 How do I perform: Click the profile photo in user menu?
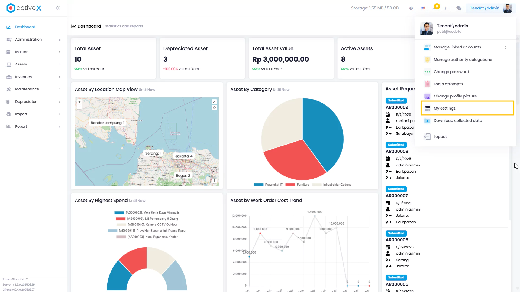[427, 29]
